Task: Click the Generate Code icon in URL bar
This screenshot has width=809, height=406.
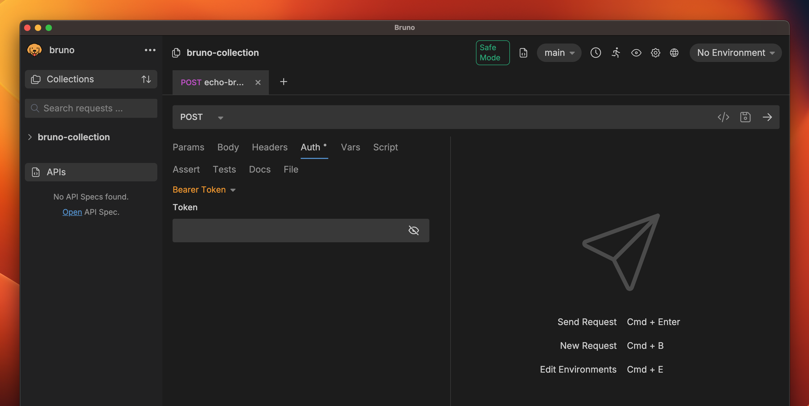Action: pos(723,117)
